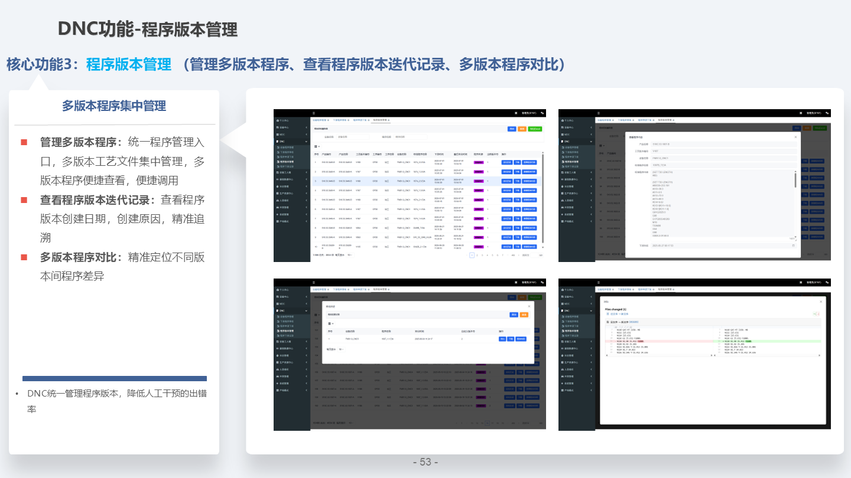
Task: Close the diff comparison dialog with X
Action: [821, 302]
